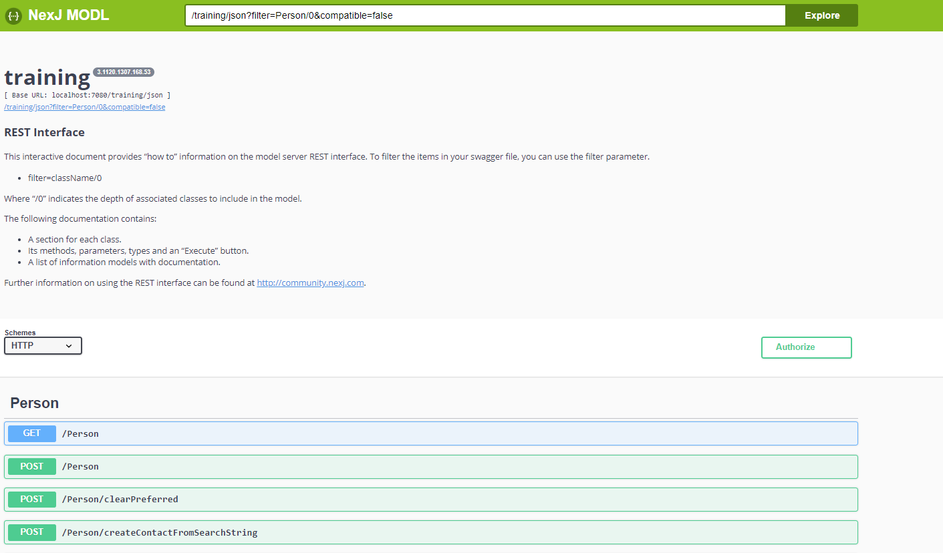Click the blue GET method badge
943x553 pixels.
(x=32, y=433)
